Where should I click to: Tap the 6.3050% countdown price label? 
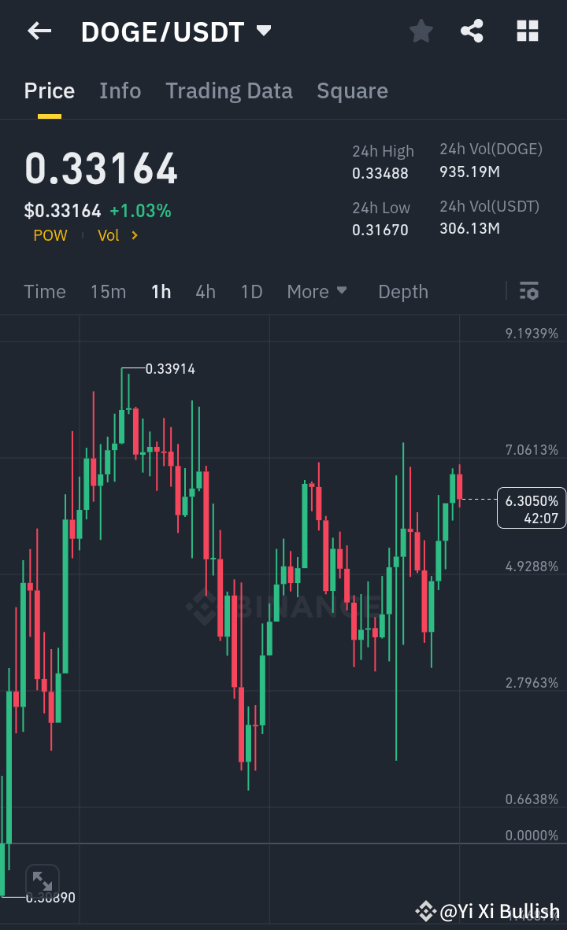click(x=532, y=507)
